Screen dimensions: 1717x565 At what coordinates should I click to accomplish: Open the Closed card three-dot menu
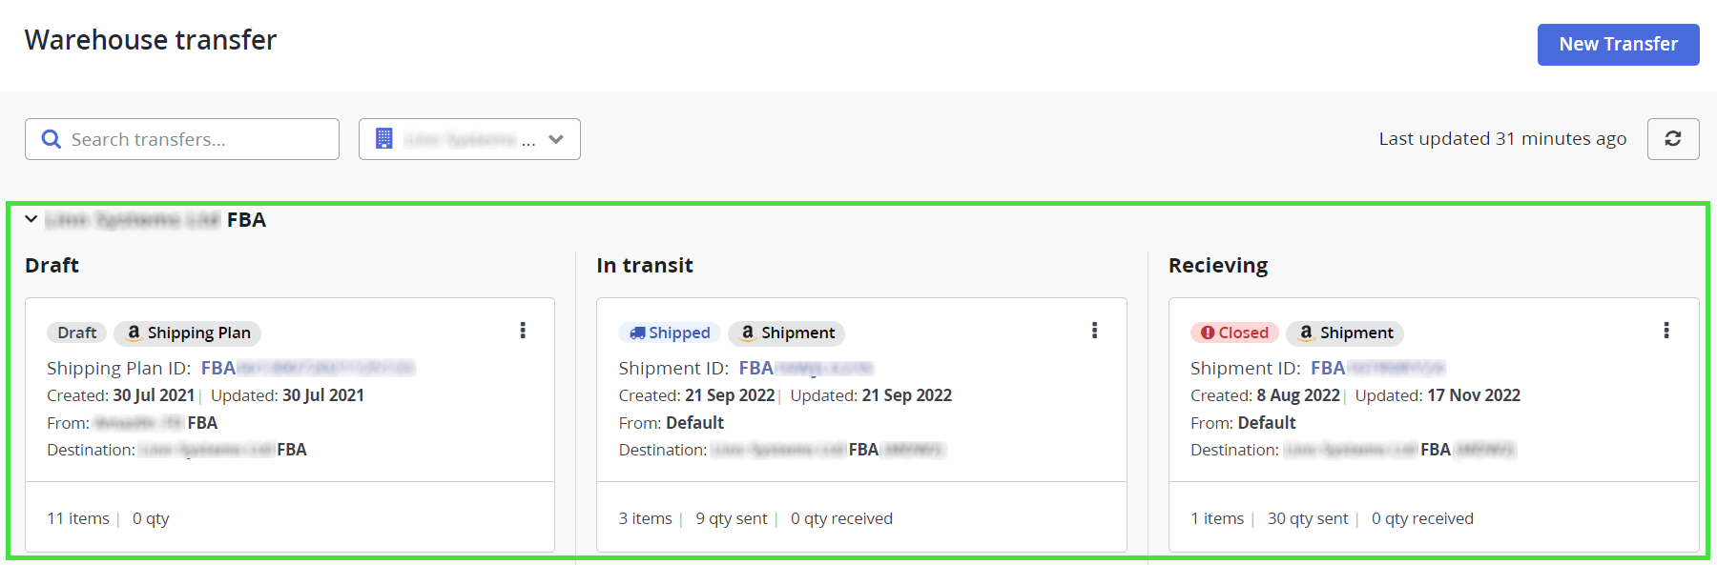[x=1665, y=331]
